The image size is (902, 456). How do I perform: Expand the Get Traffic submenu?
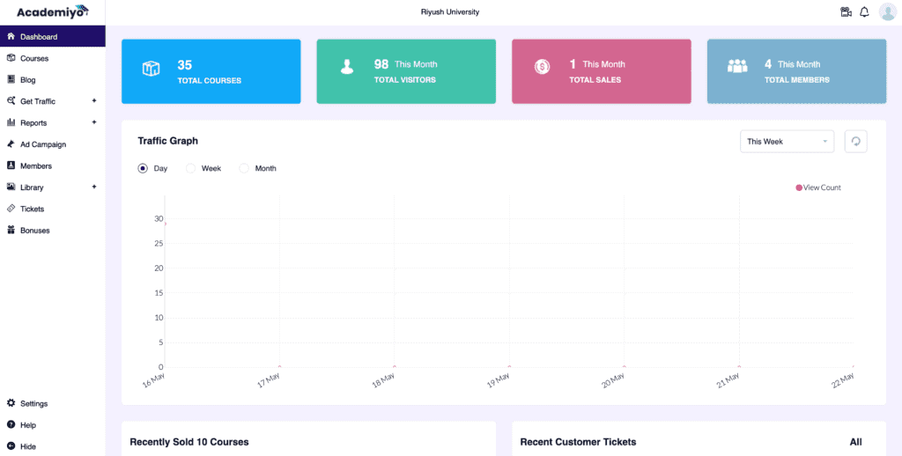click(93, 101)
